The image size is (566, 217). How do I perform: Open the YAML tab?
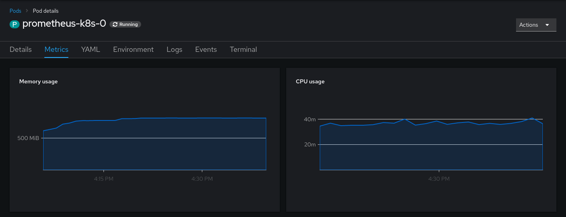90,49
